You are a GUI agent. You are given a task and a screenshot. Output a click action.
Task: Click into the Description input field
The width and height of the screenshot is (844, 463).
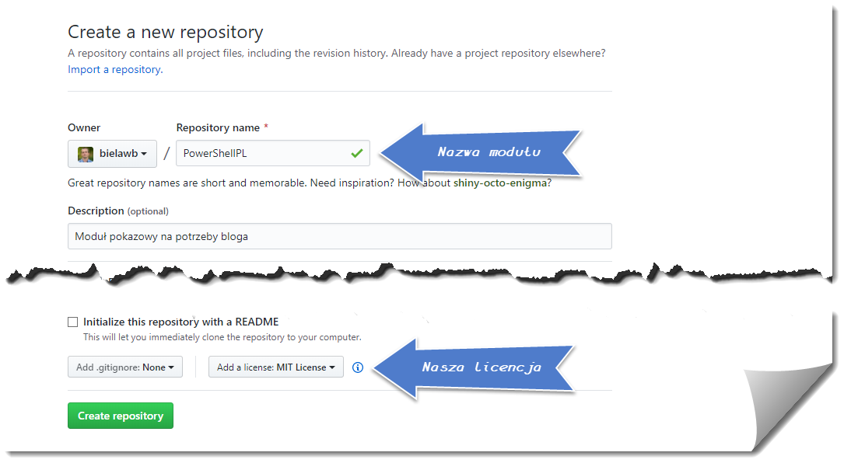coord(339,236)
